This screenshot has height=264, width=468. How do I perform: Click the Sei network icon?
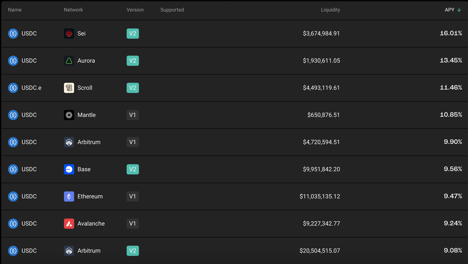click(x=69, y=34)
